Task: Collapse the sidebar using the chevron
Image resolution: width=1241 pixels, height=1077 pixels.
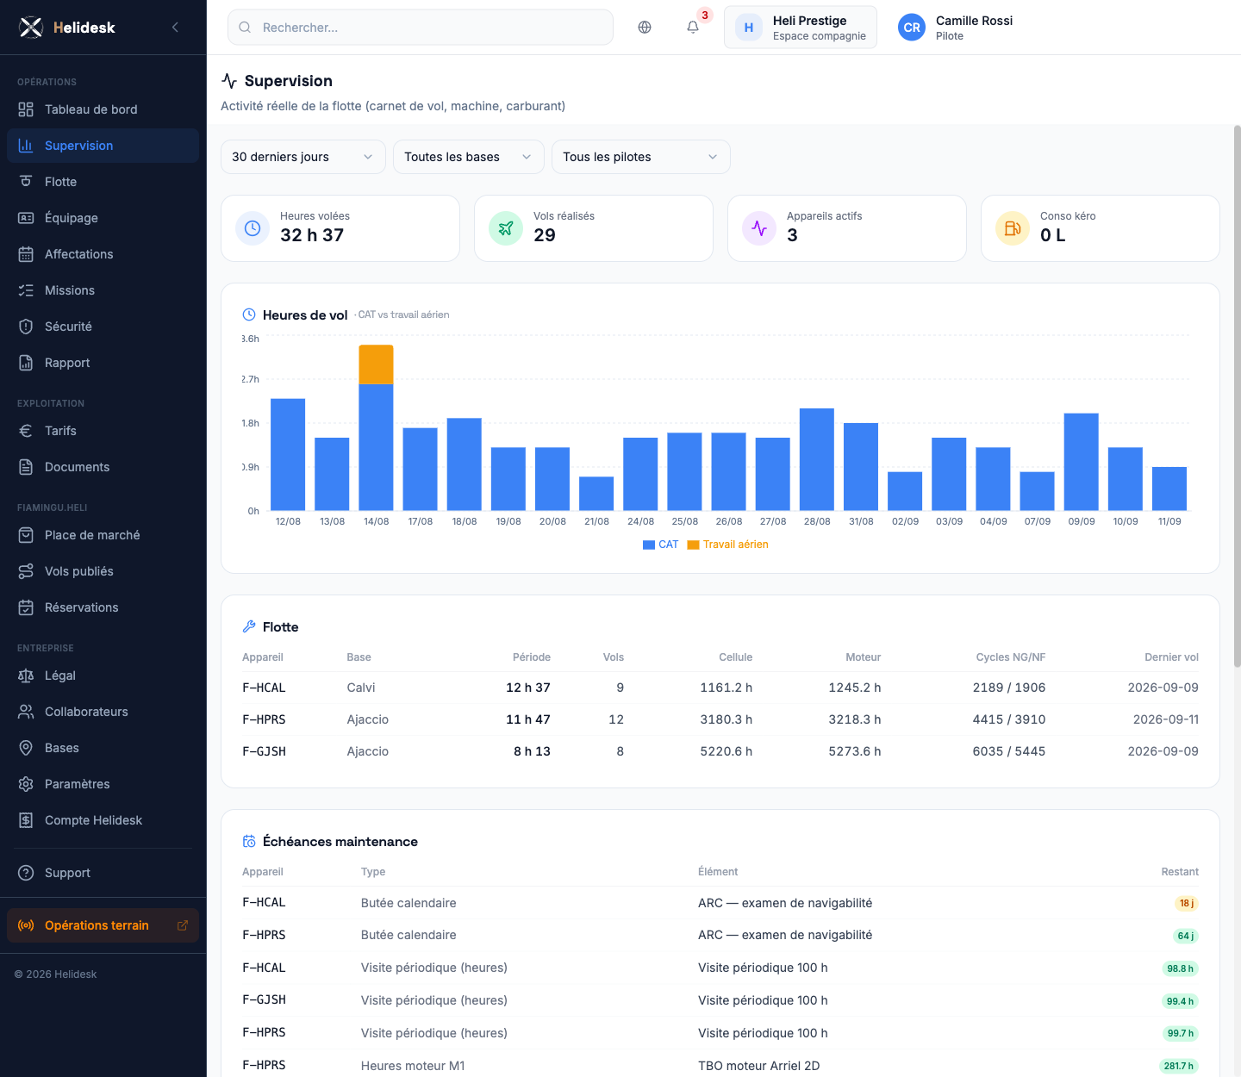Action: (x=175, y=28)
